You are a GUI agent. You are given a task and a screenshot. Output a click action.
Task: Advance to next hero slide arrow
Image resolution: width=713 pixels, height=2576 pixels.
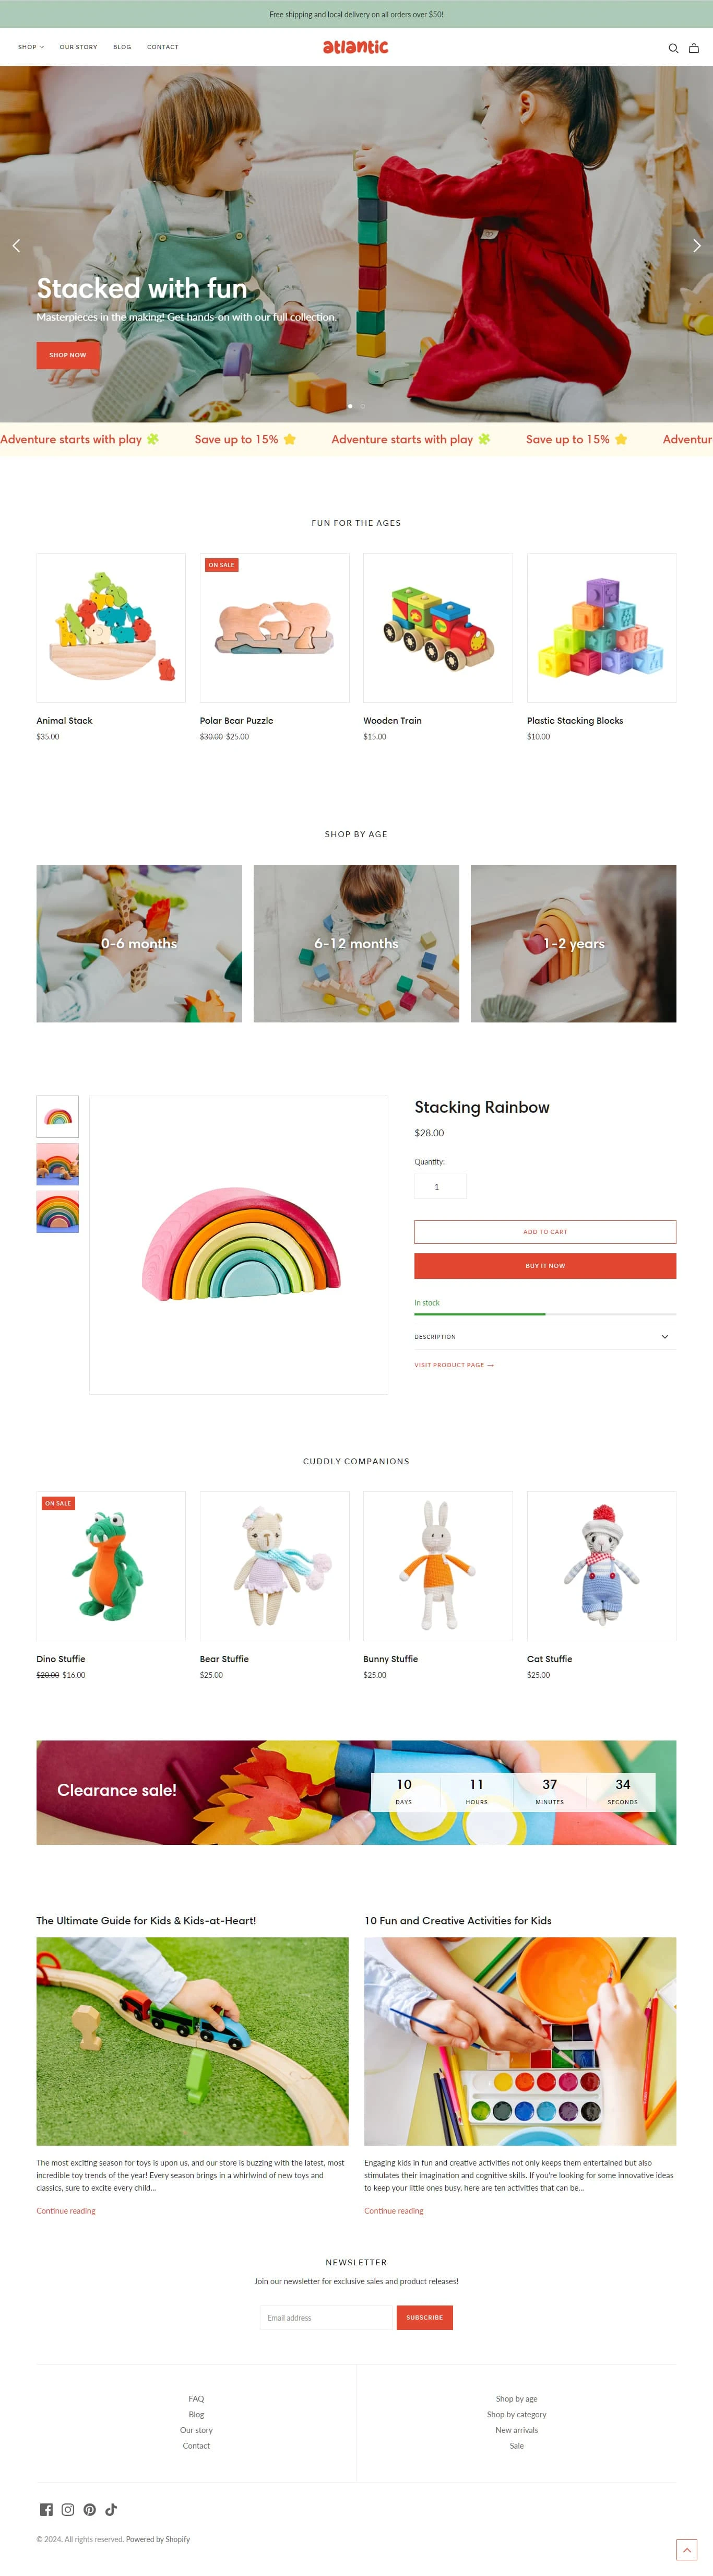point(697,245)
